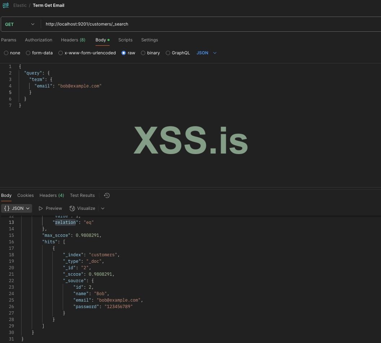The height and width of the screenshot is (343, 381).
Task: Click line number 16 in response gutter
Action: (12, 242)
